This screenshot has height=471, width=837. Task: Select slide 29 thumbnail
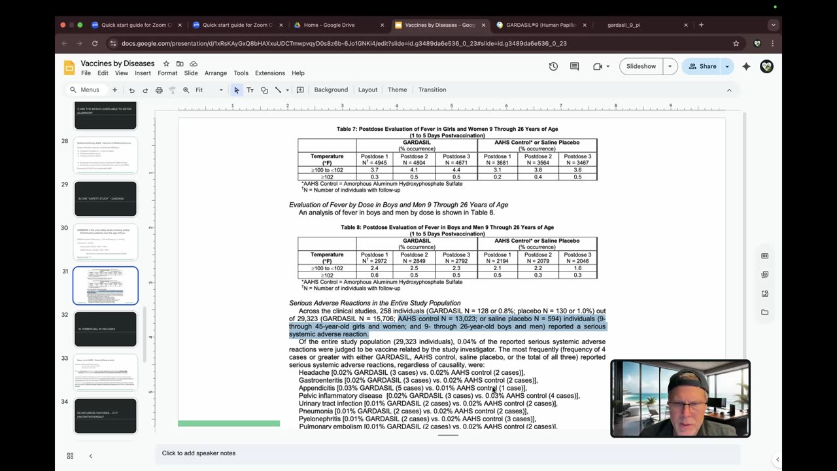105,199
